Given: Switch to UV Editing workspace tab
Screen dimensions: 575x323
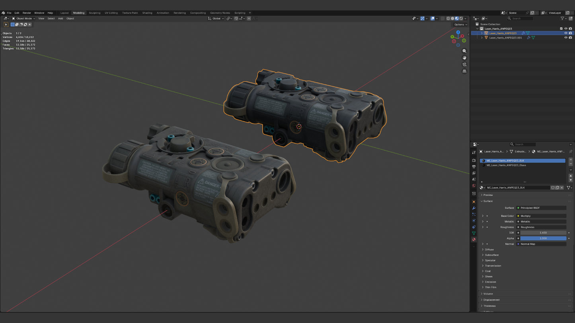Looking at the screenshot, I should point(111,13).
